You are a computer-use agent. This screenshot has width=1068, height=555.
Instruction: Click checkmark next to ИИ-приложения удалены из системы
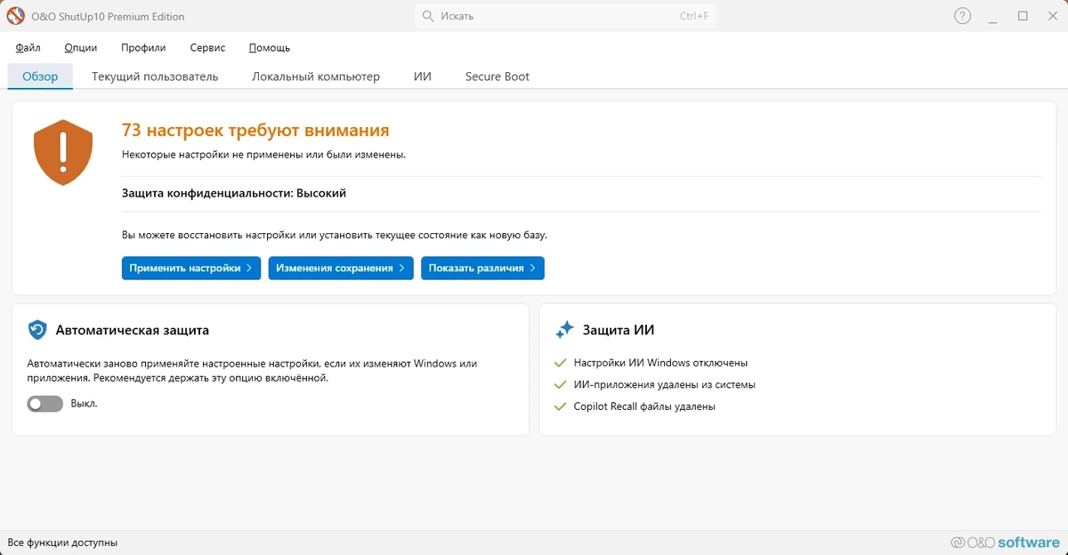click(x=560, y=385)
